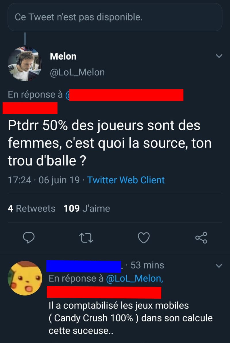The image size is (230, 343).
Task: Open the Pikachu avatar profile
Action: [25, 278]
